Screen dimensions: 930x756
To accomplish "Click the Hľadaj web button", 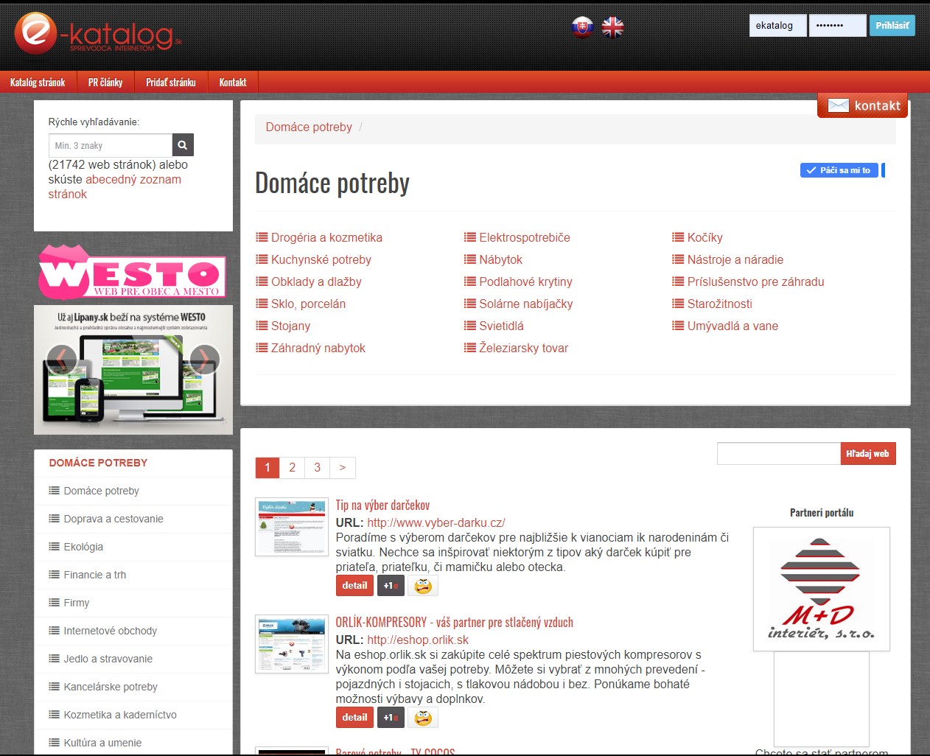I will 868,454.
